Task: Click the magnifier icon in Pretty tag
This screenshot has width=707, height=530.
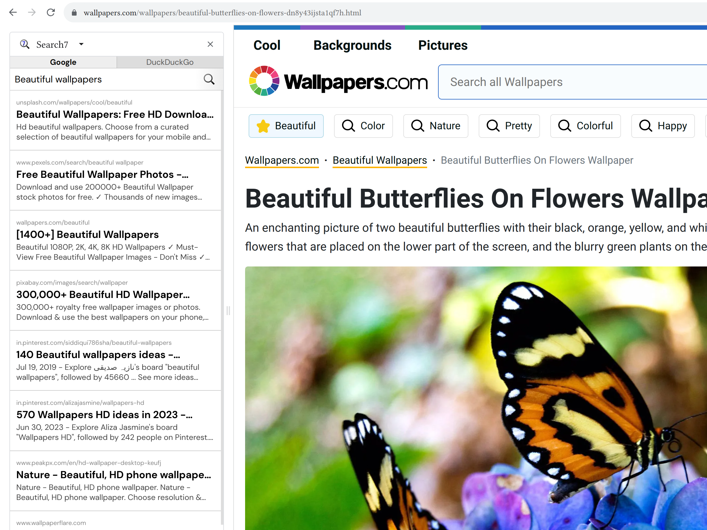Action: (493, 126)
